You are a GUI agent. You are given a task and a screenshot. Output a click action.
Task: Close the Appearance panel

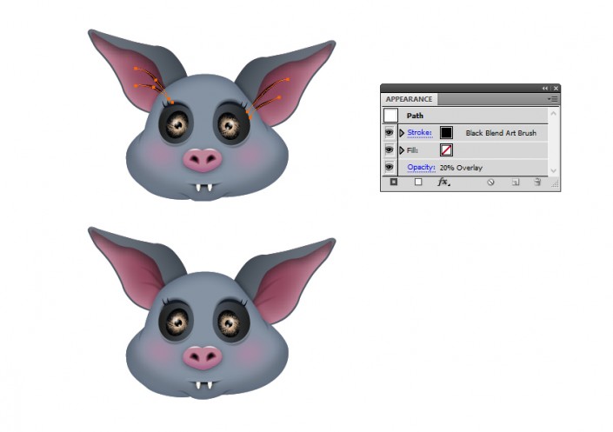click(x=556, y=89)
